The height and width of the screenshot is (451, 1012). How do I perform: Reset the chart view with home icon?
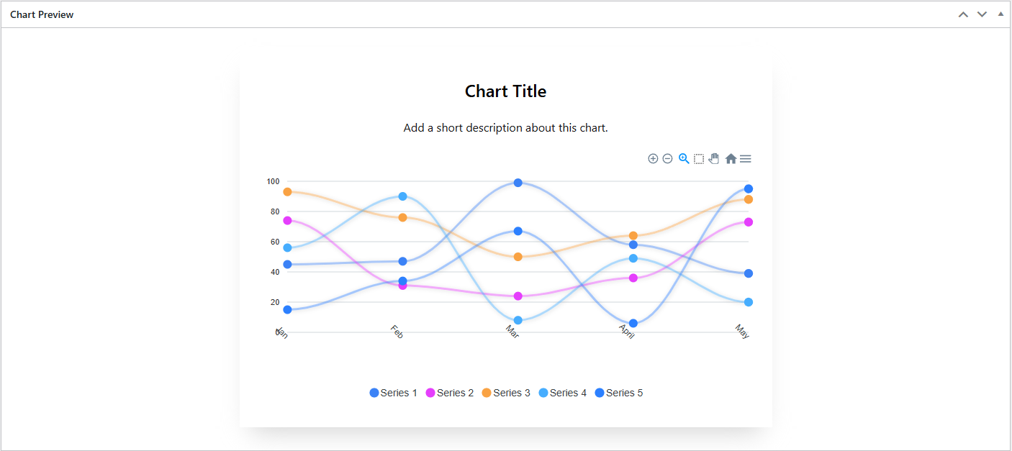click(x=730, y=158)
